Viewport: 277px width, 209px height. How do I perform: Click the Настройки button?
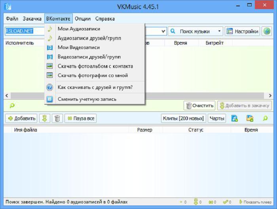point(242,31)
